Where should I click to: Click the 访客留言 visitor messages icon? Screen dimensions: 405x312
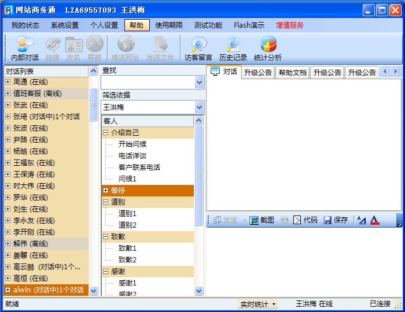click(x=198, y=49)
